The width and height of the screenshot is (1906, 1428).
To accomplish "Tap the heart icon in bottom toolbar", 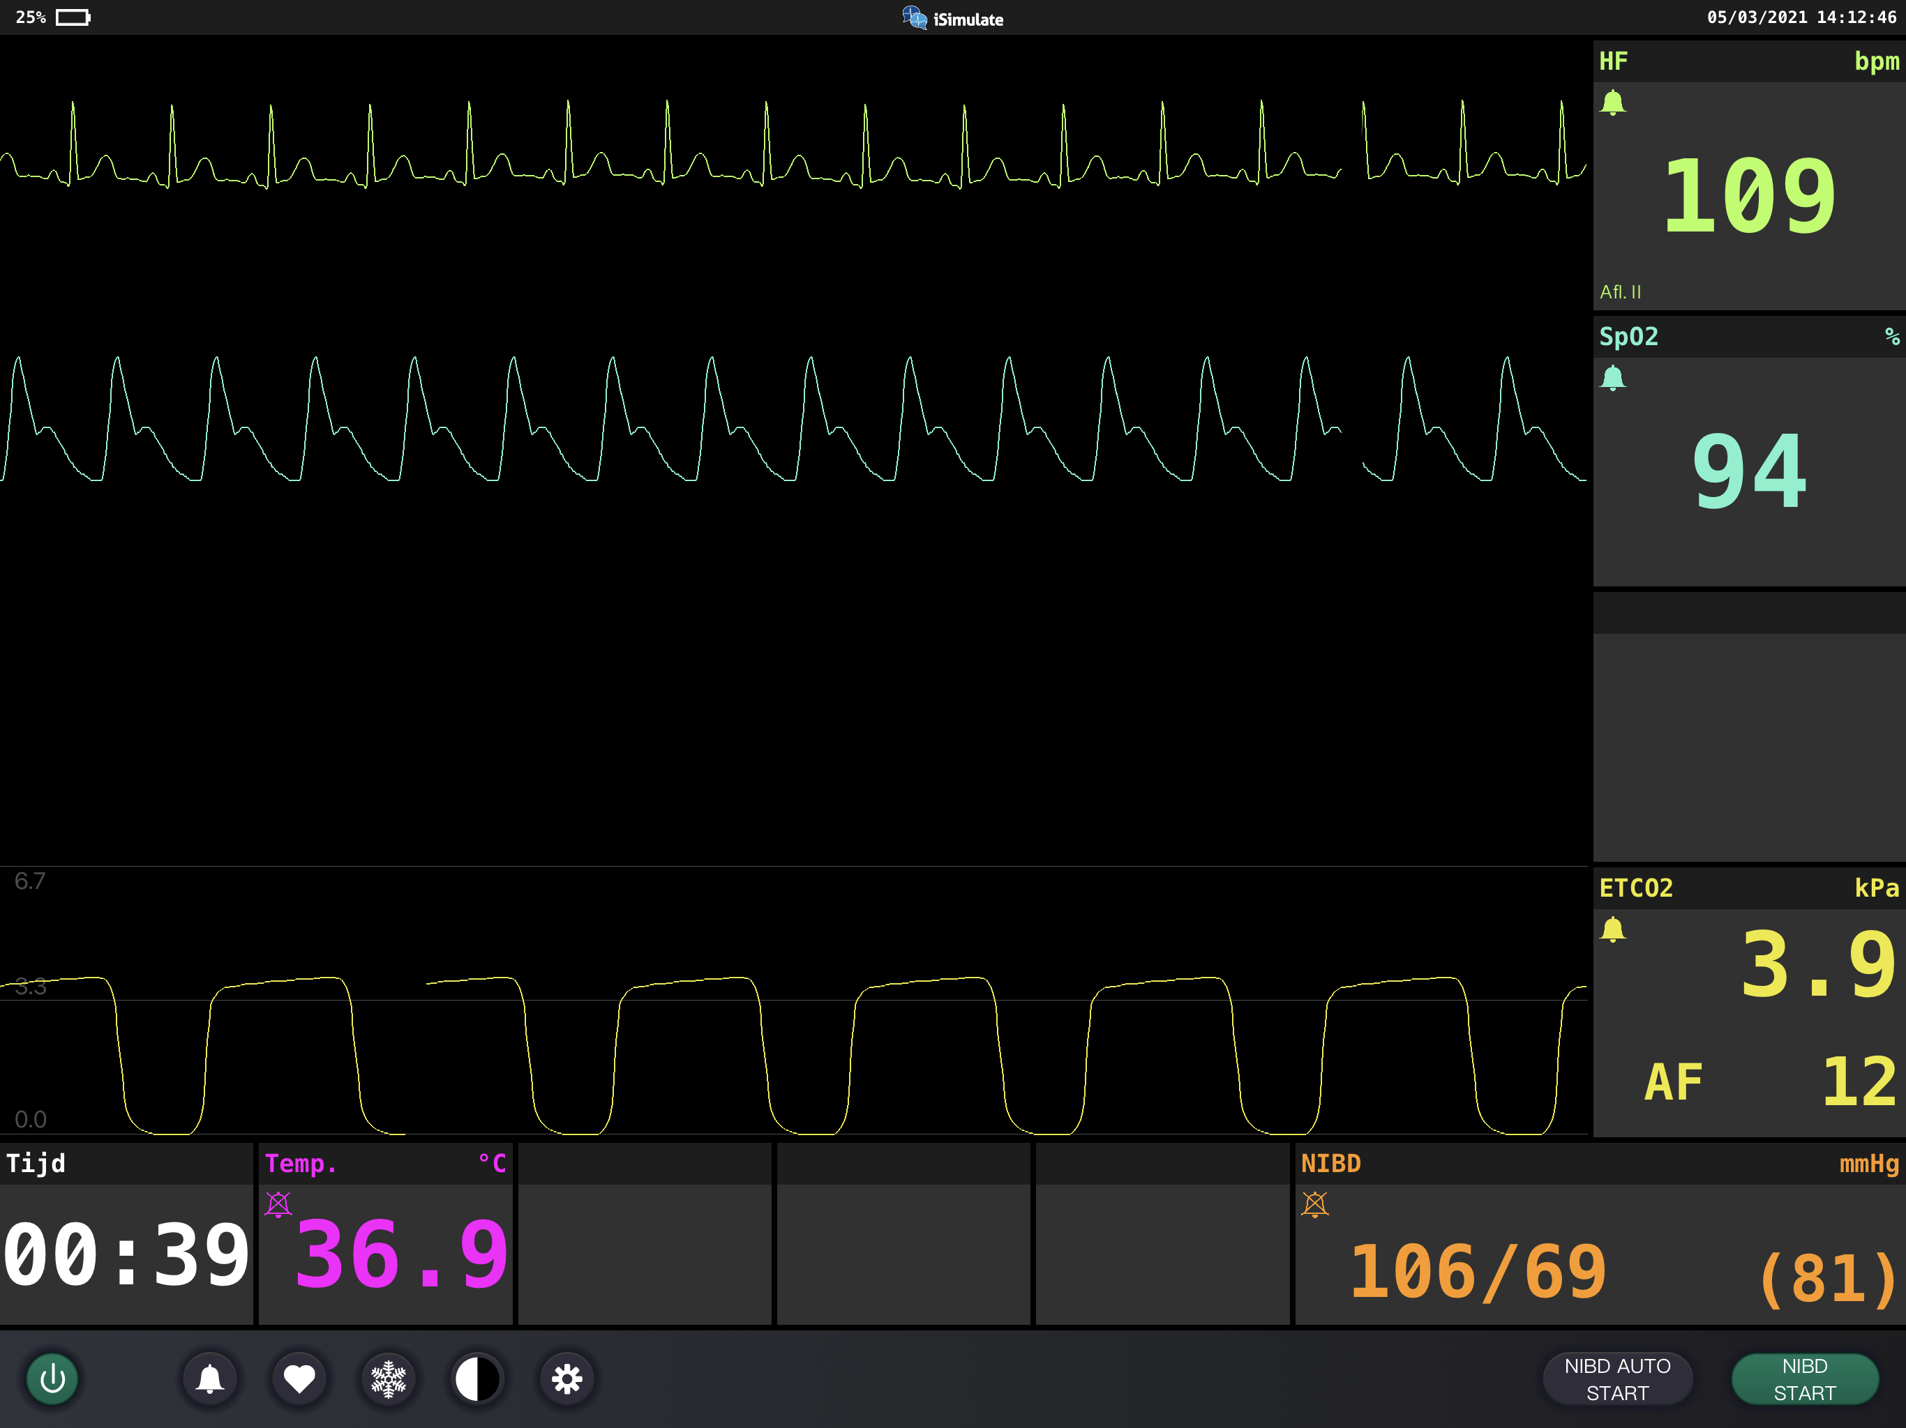I will coord(300,1379).
